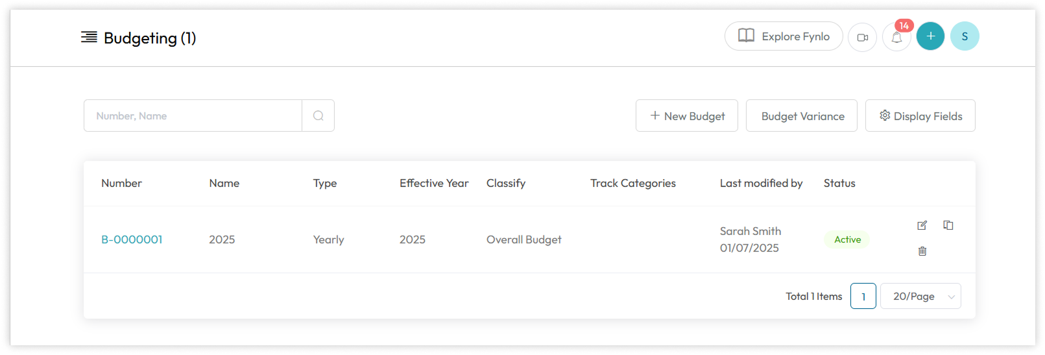Viewport: 1045px width, 355px height.
Task: Open the S user avatar menu
Action: (x=965, y=36)
